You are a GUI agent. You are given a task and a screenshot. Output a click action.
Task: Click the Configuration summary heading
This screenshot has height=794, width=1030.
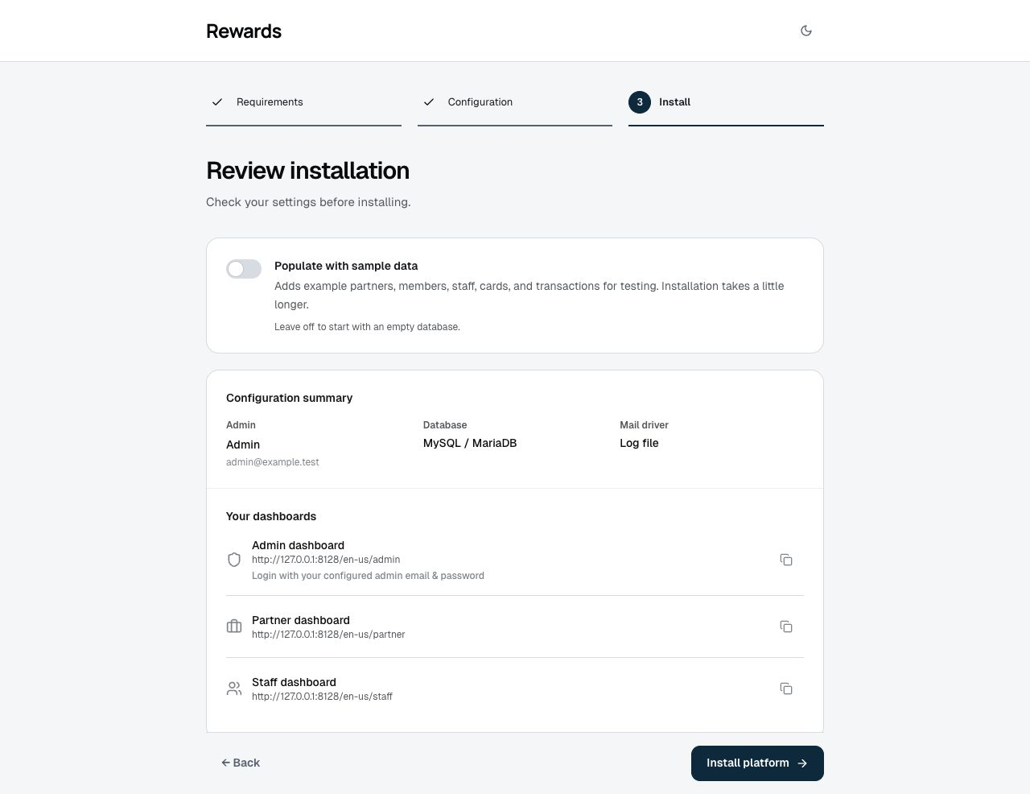click(x=290, y=398)
